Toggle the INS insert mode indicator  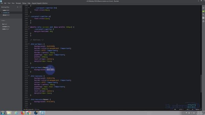pos(175,109)
